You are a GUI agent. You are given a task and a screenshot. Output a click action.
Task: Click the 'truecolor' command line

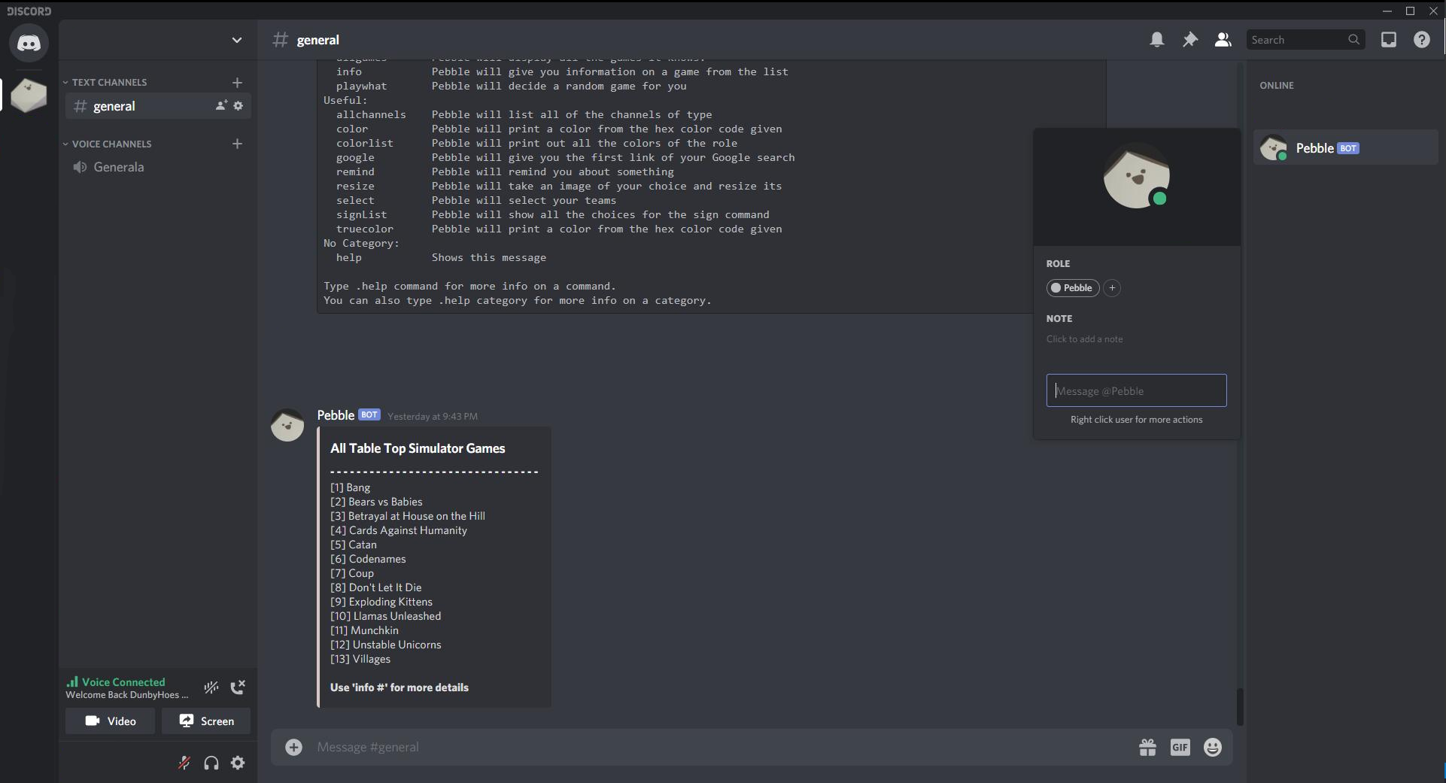(x=559, y=229)
